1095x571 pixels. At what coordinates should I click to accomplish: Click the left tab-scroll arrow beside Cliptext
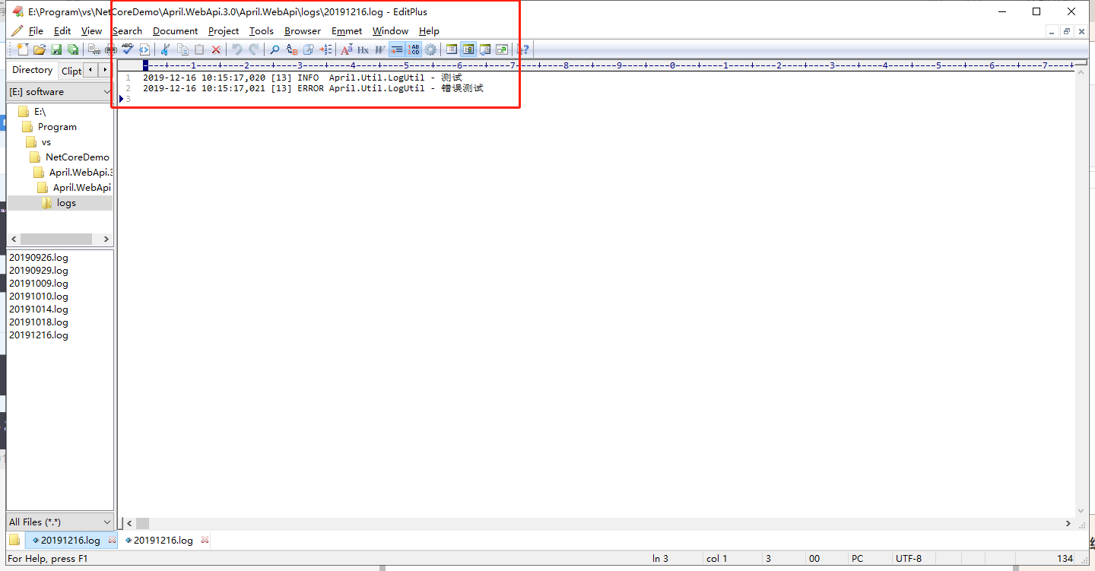(x=91, y=70)
